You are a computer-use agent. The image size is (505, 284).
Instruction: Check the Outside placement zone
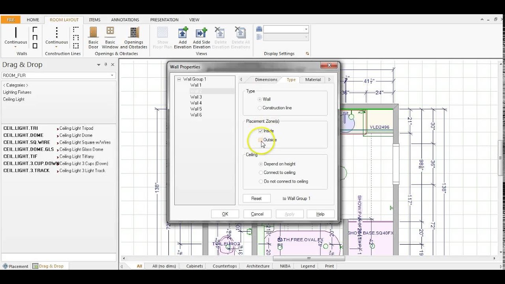[260, 140]
